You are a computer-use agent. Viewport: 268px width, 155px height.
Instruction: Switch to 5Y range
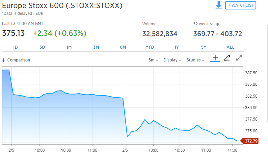(x=204, y=47)
